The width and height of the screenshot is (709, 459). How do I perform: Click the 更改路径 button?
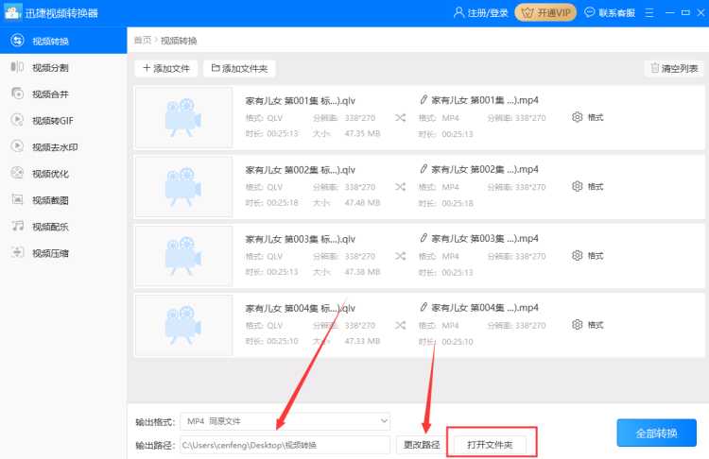tap(422, 445)
